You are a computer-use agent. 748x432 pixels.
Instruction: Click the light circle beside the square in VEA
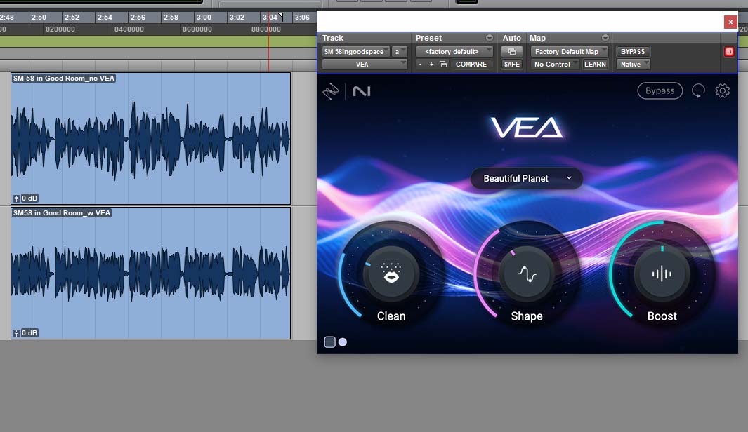coord(343,342)
